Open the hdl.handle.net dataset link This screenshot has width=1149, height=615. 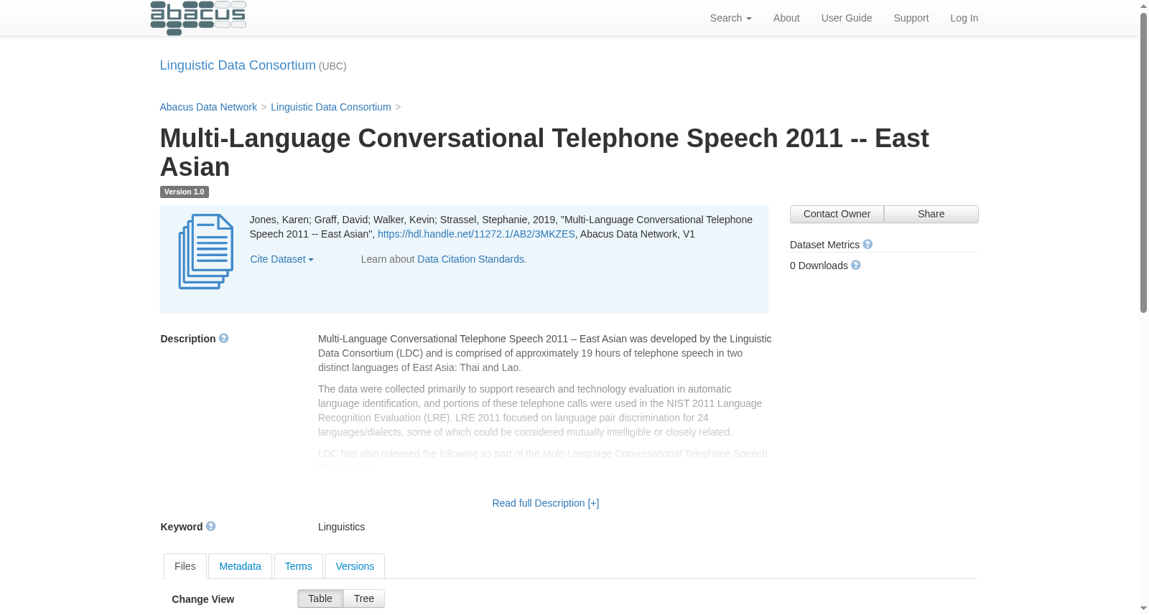[476, 234]
